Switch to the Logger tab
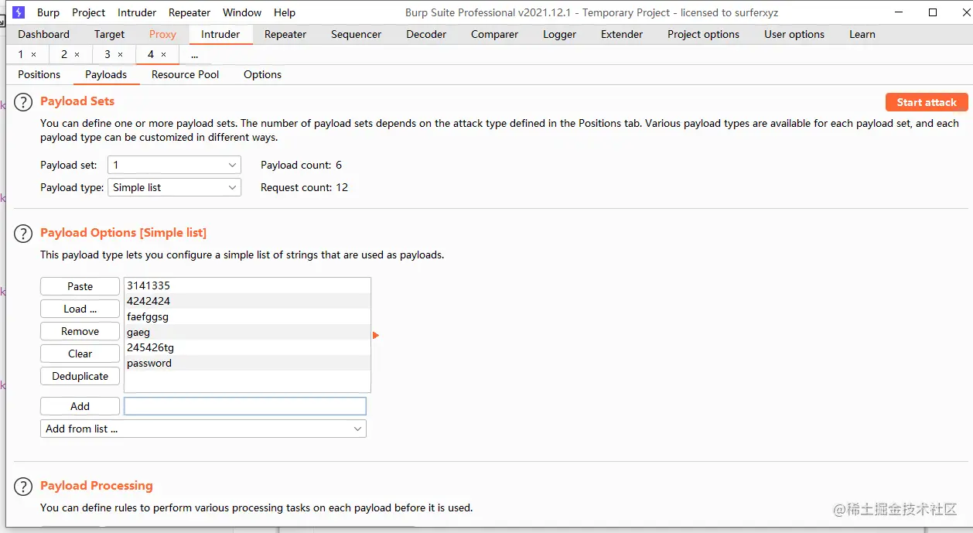The height and width of the screenshot is (533, 973). tap(559, 34)
